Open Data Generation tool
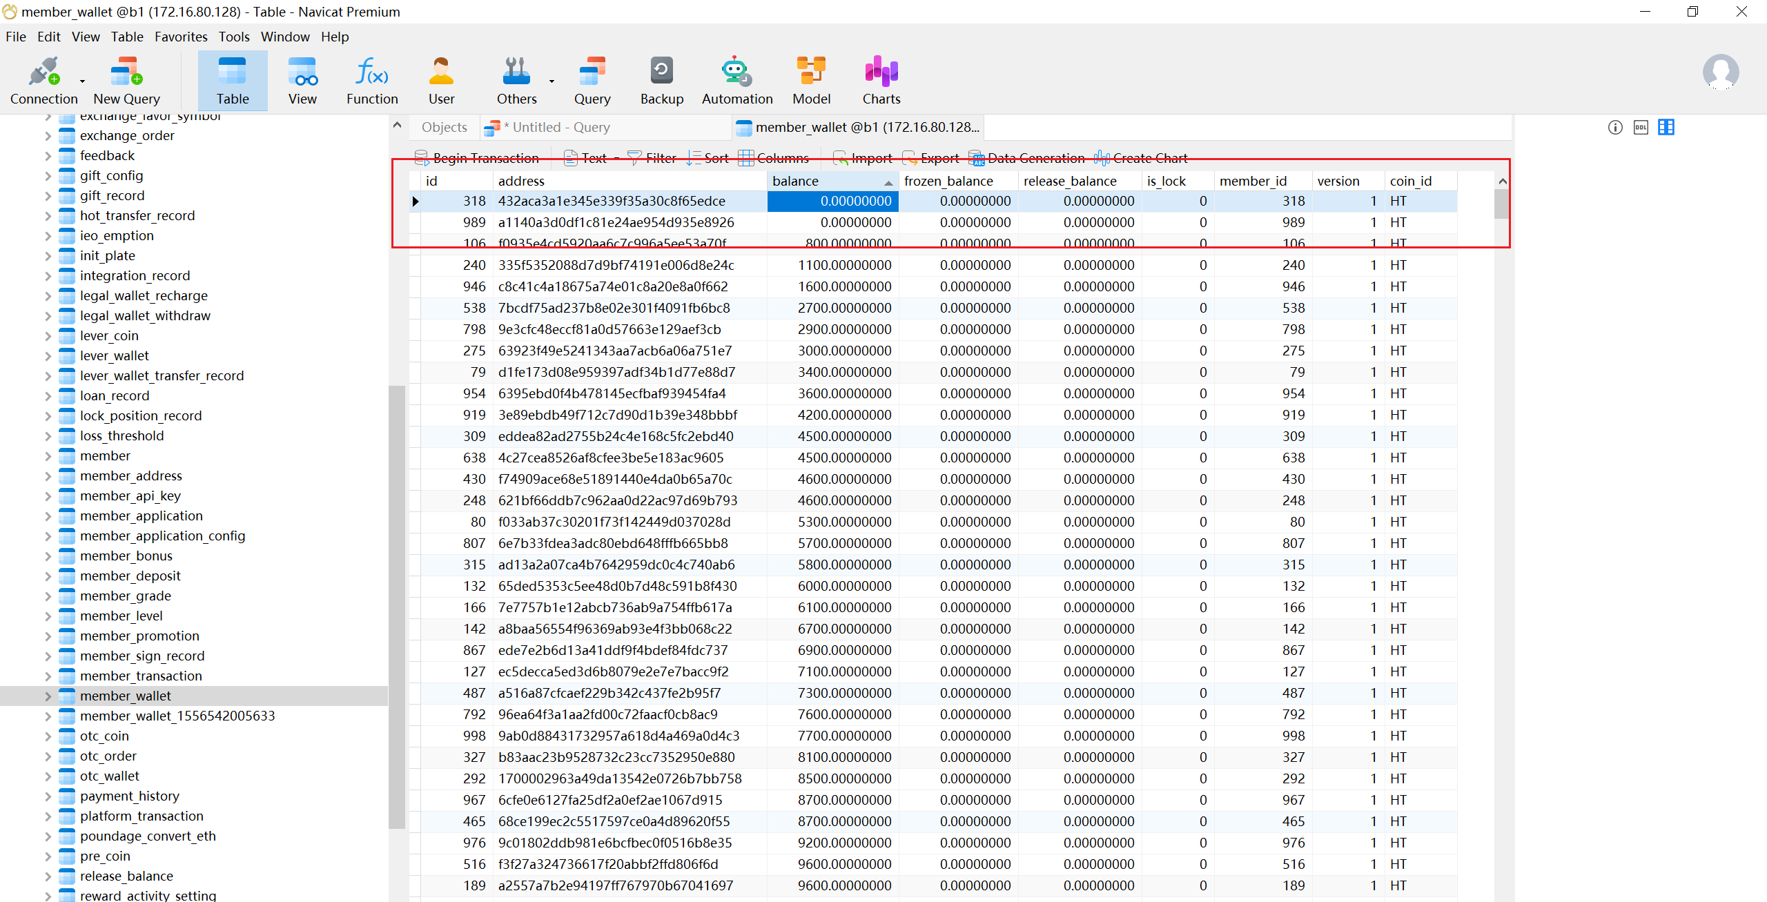Image resolution: width=1767 pixels, height=902 pixels. (1026, 158)
